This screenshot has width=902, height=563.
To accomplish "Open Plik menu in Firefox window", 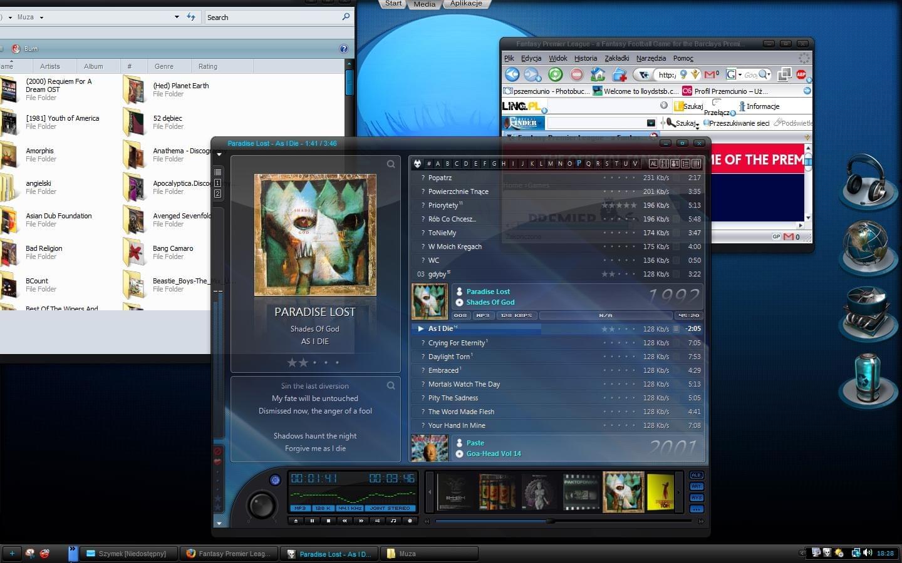I will 509,58.
